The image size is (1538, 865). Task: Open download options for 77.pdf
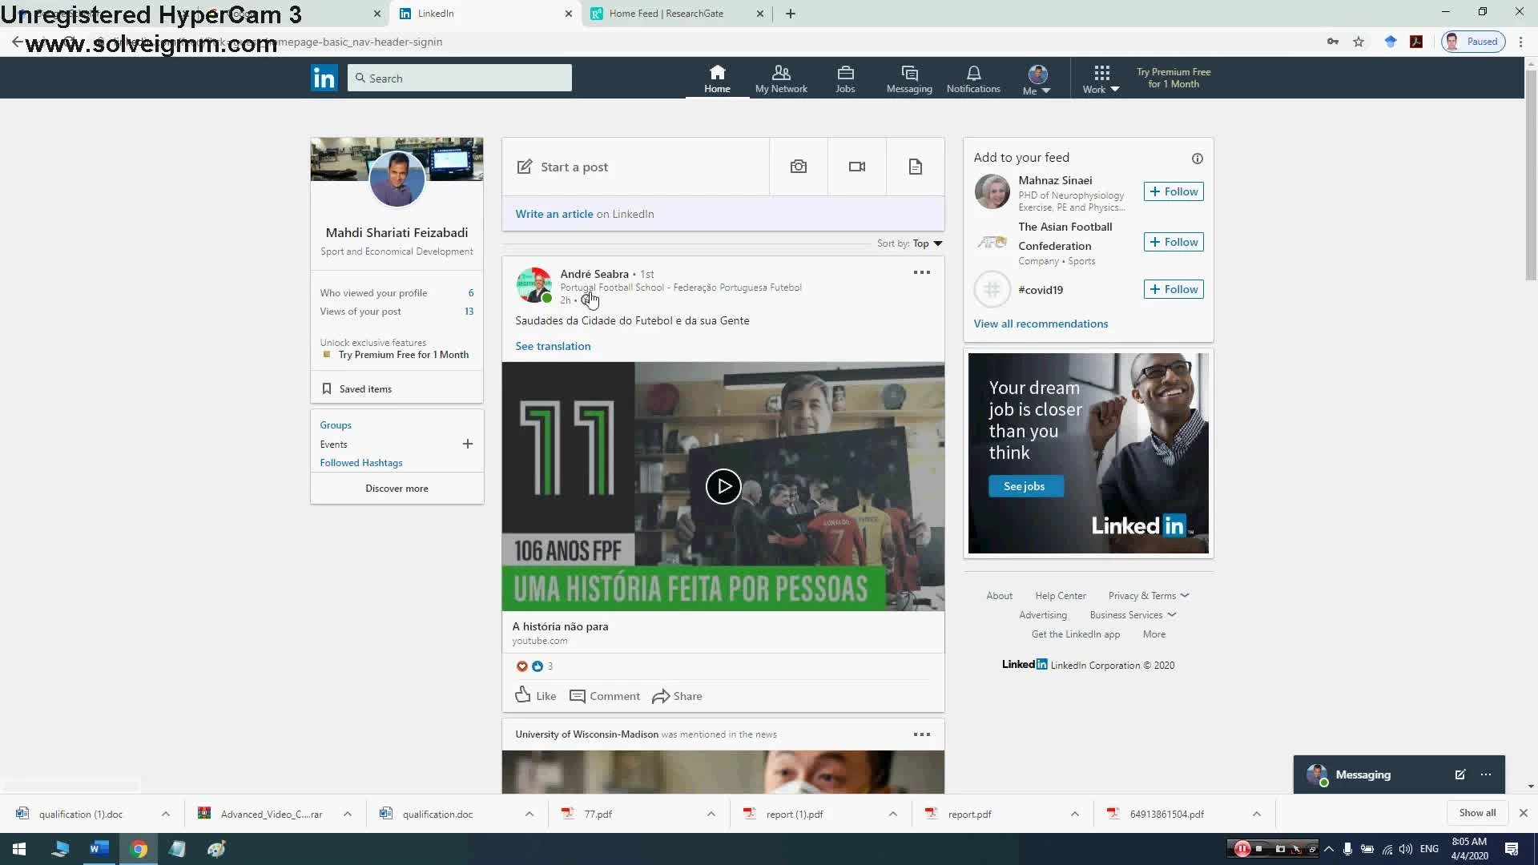(711, 814)
